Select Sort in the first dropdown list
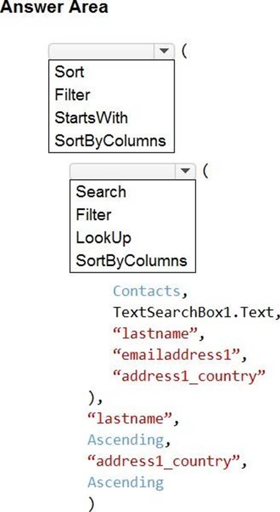This screenshot has width=280, height=512. click(70, 71)
